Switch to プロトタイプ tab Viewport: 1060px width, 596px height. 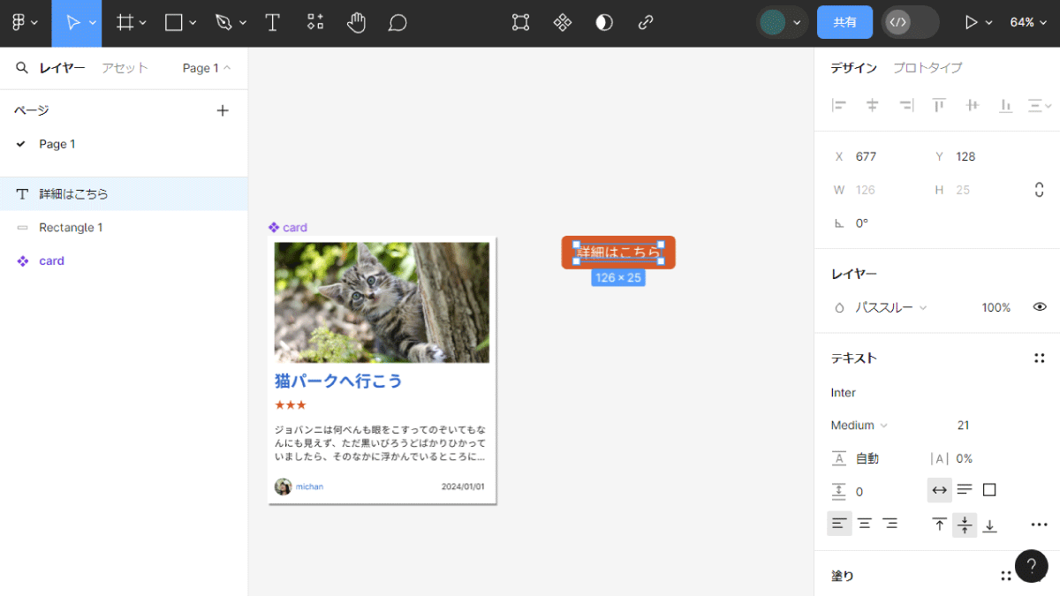(x=927, y=68)
